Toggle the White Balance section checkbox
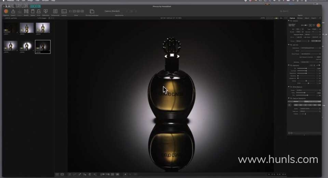The height and width of the screenshot is (178, 328). 291,87
